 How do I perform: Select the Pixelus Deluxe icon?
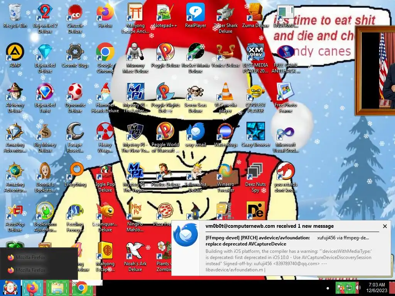[x=165, y=175]
